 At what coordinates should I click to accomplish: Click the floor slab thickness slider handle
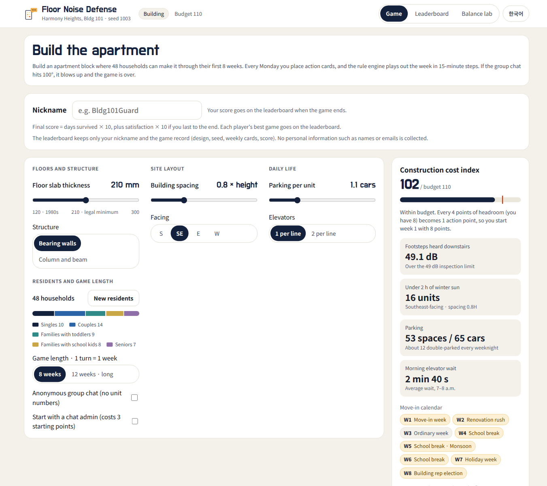pos(86,200)
